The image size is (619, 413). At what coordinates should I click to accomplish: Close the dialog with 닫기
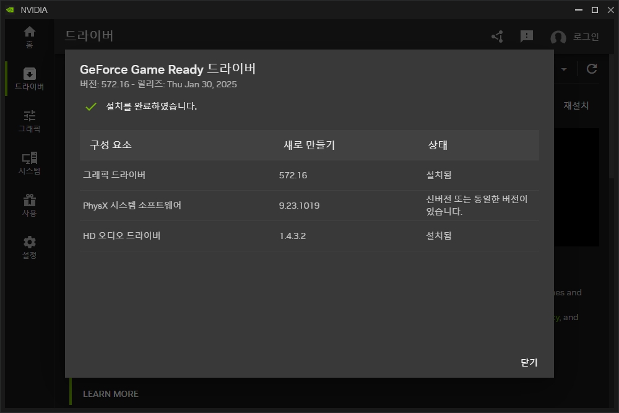click(x=529, y=362)
